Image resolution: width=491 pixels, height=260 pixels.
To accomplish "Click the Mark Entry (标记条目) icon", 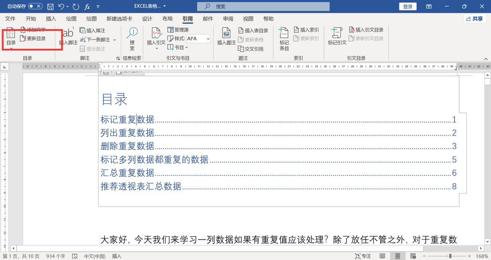I will pos(284,36).
